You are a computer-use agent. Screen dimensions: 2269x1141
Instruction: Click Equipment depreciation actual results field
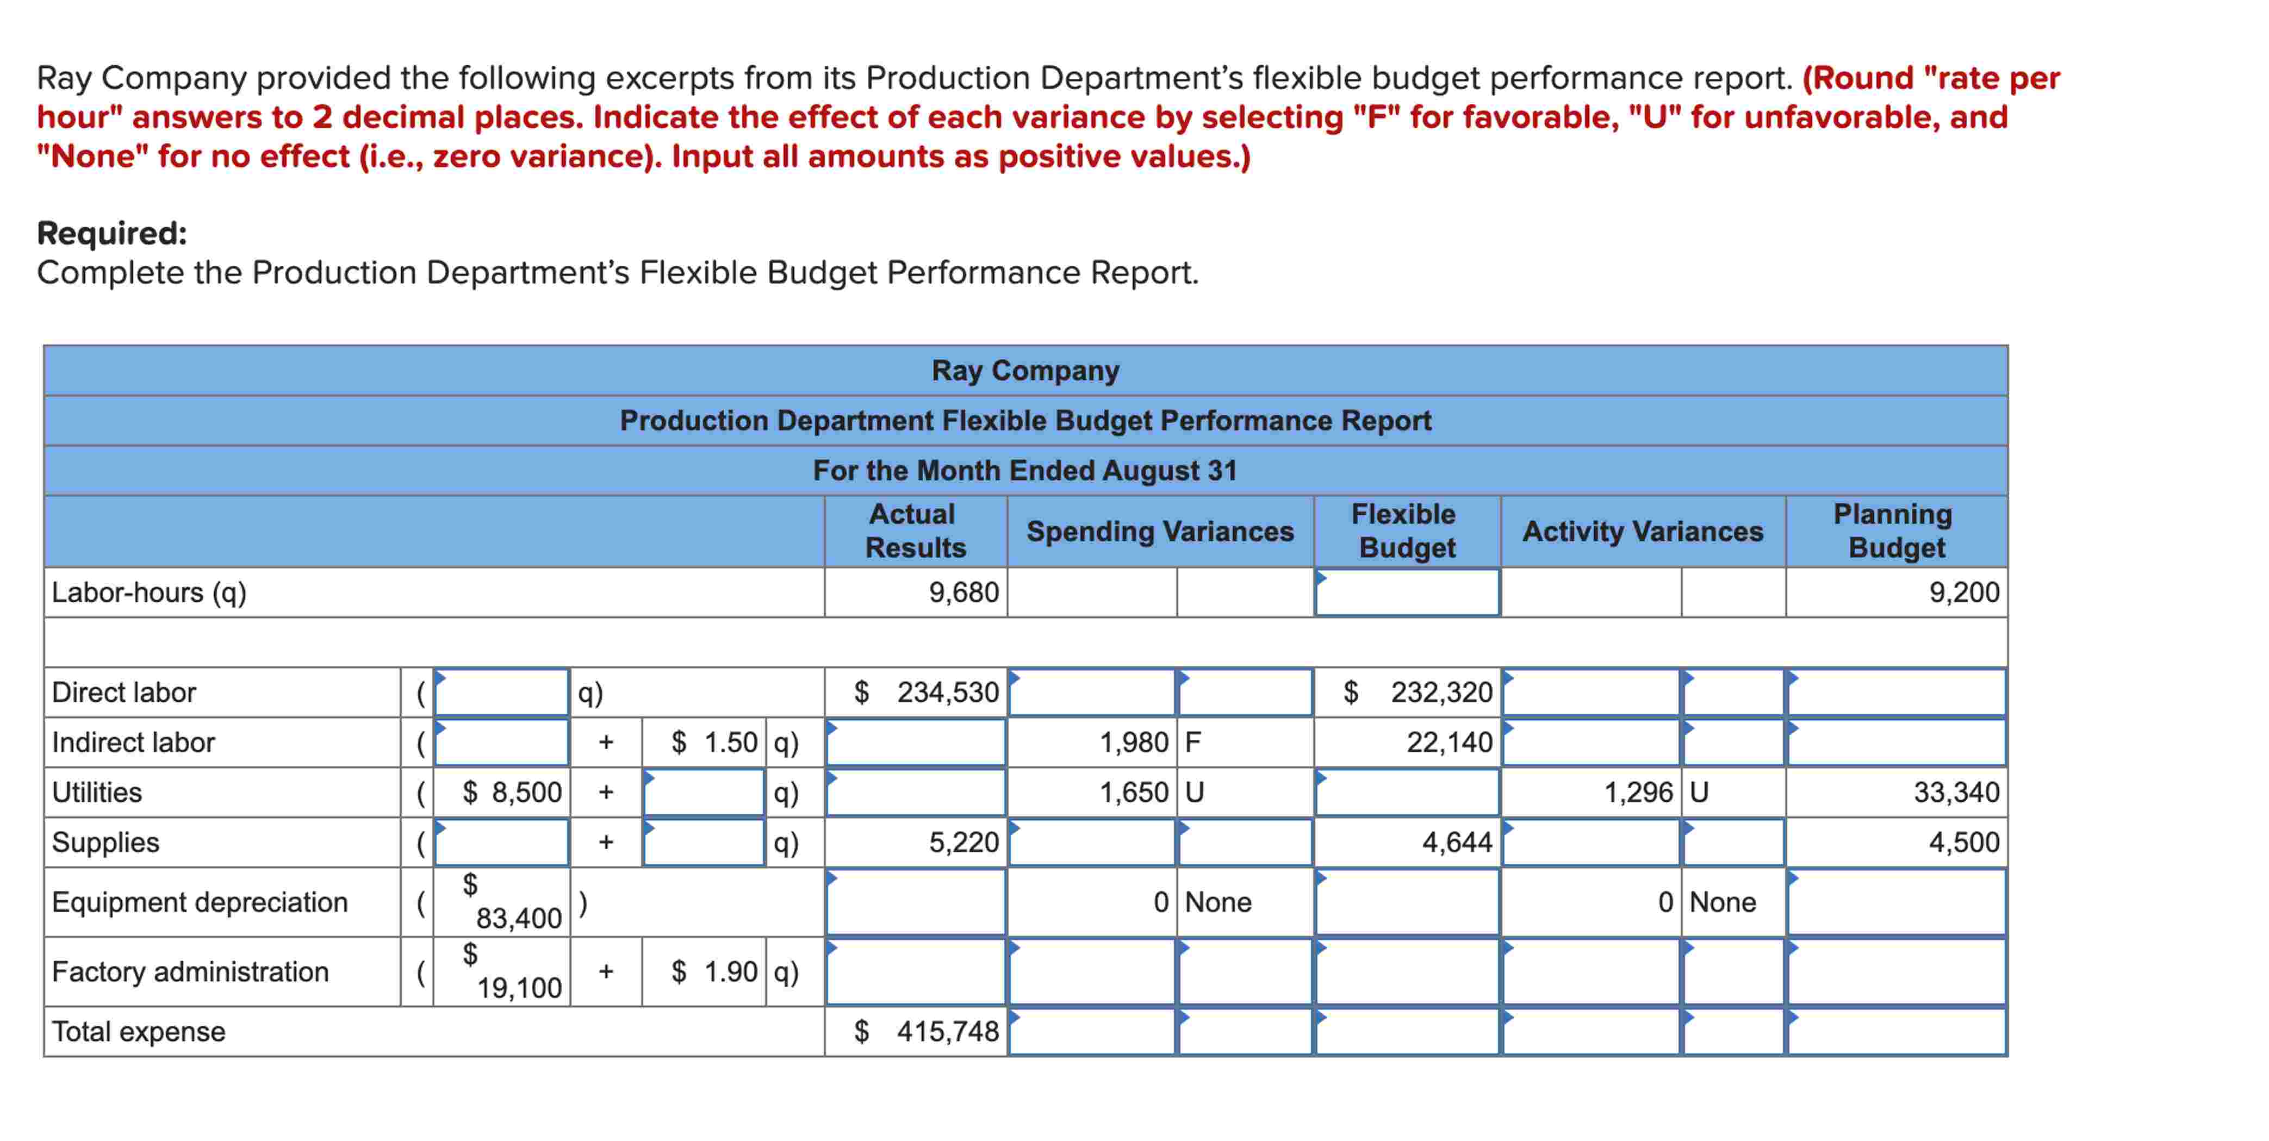click(916, 902)
